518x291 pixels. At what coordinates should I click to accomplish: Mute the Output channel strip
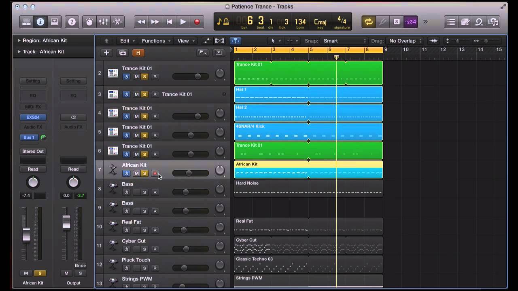66,273
